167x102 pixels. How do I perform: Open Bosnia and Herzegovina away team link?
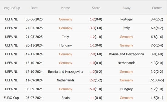pos(126,54)
